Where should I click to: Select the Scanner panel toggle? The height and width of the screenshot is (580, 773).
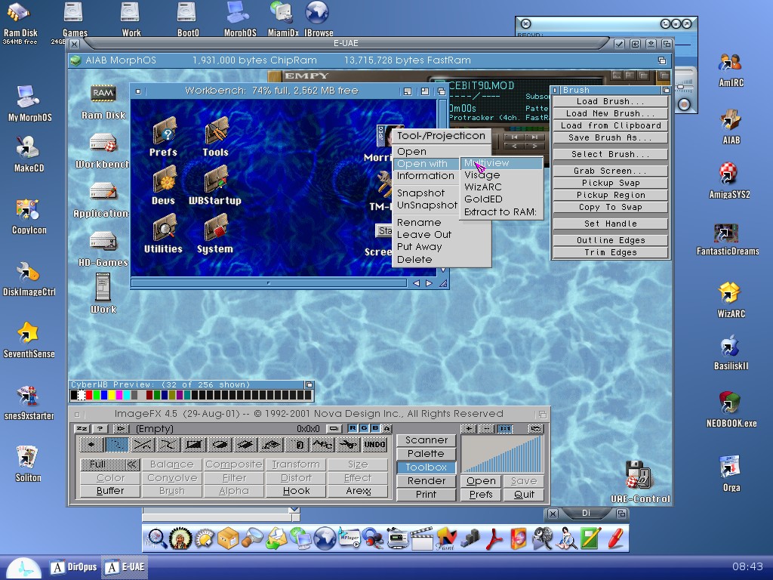pos(427,440)
